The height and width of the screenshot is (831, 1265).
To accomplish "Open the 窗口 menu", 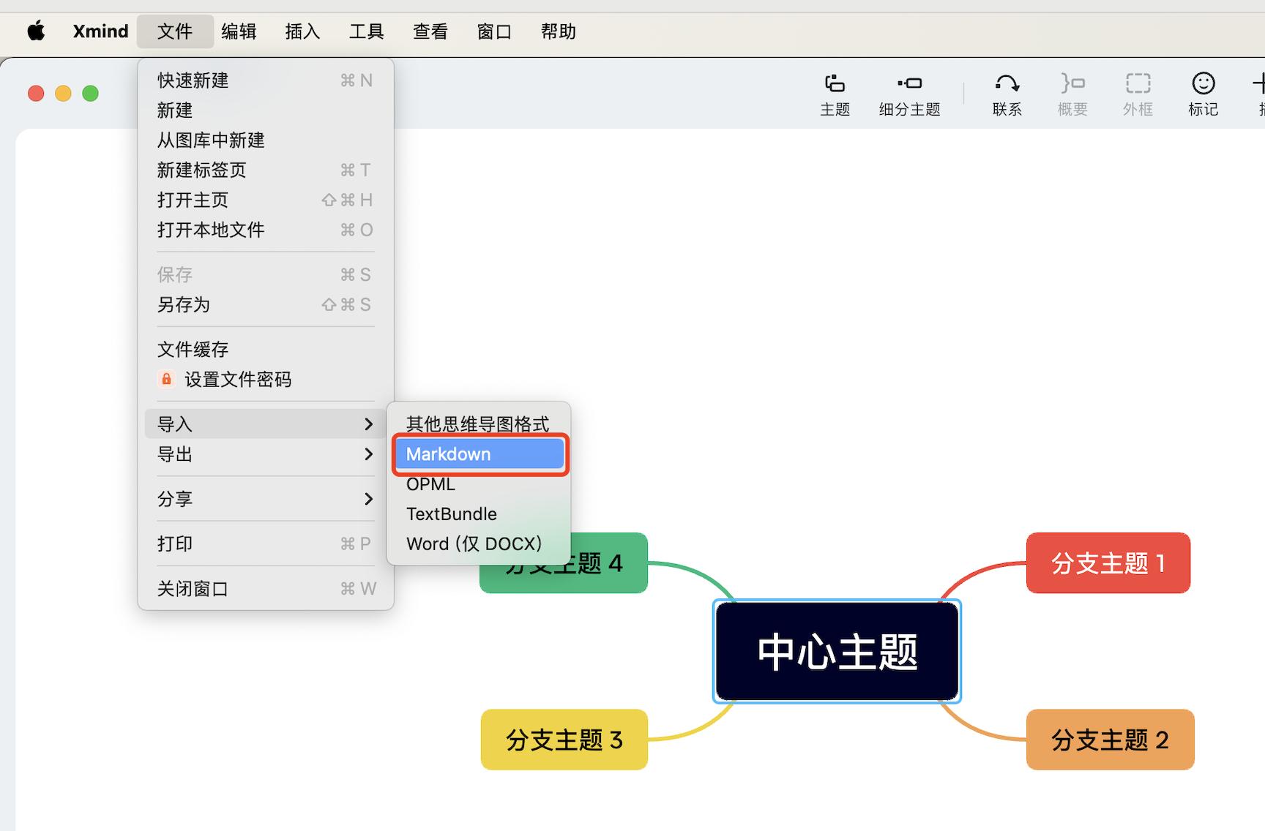I will pyautogui.click(x=494, y=31).
